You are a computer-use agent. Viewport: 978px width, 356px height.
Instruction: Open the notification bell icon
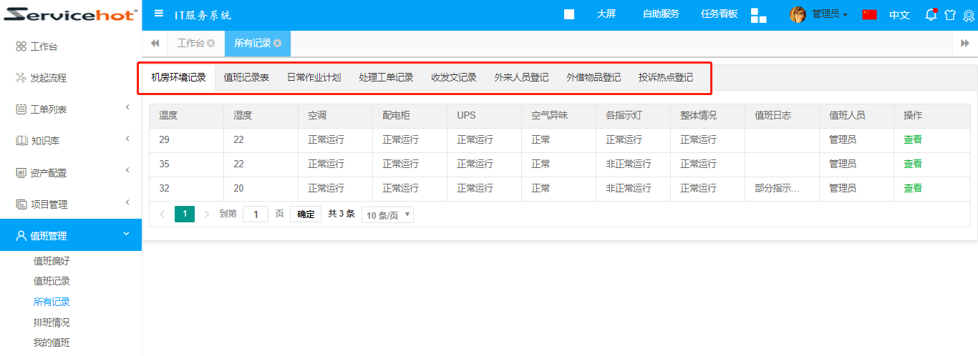point(931,14)
